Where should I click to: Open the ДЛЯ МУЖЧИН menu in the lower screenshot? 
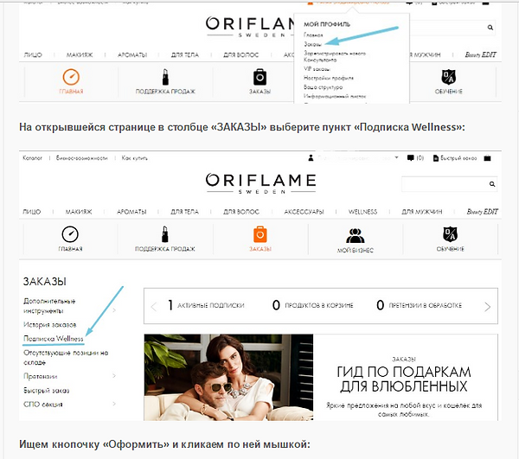(422, 212)
